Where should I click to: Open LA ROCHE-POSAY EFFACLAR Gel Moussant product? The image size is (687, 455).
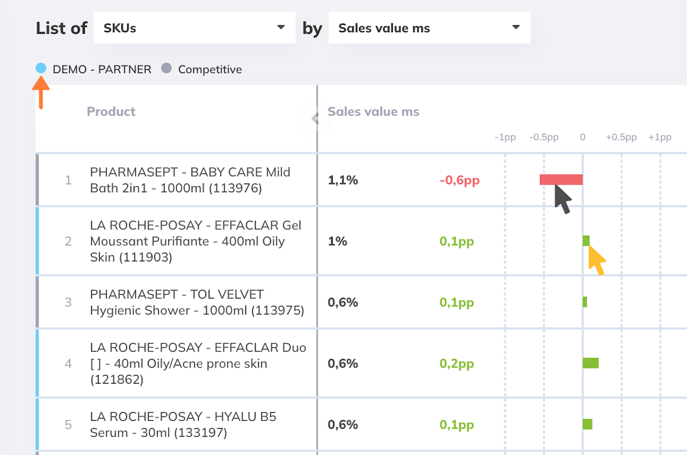point(195,241)
